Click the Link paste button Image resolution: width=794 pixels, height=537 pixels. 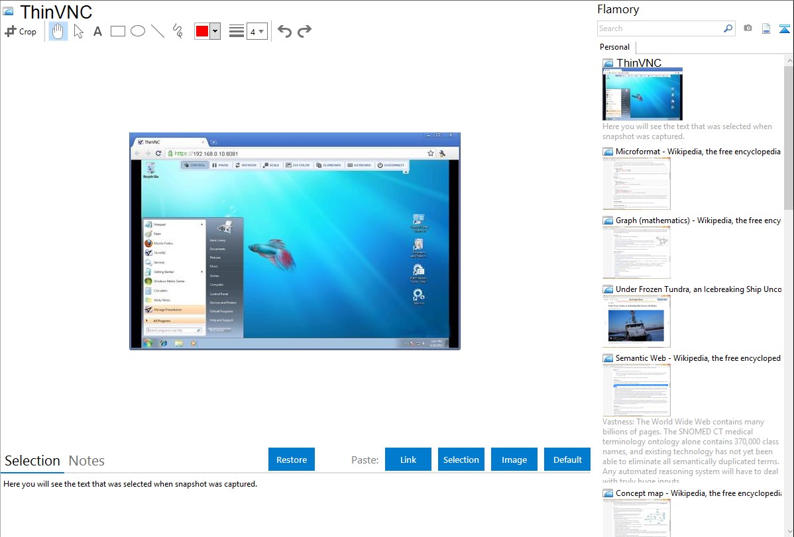tap(408, 460)
